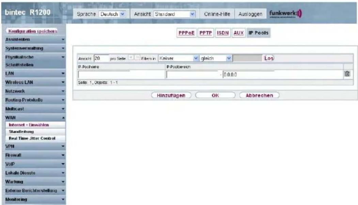The image size is (358, 205).
Task: Expand the Wireless LAN menu
Action: pos(35,82)
